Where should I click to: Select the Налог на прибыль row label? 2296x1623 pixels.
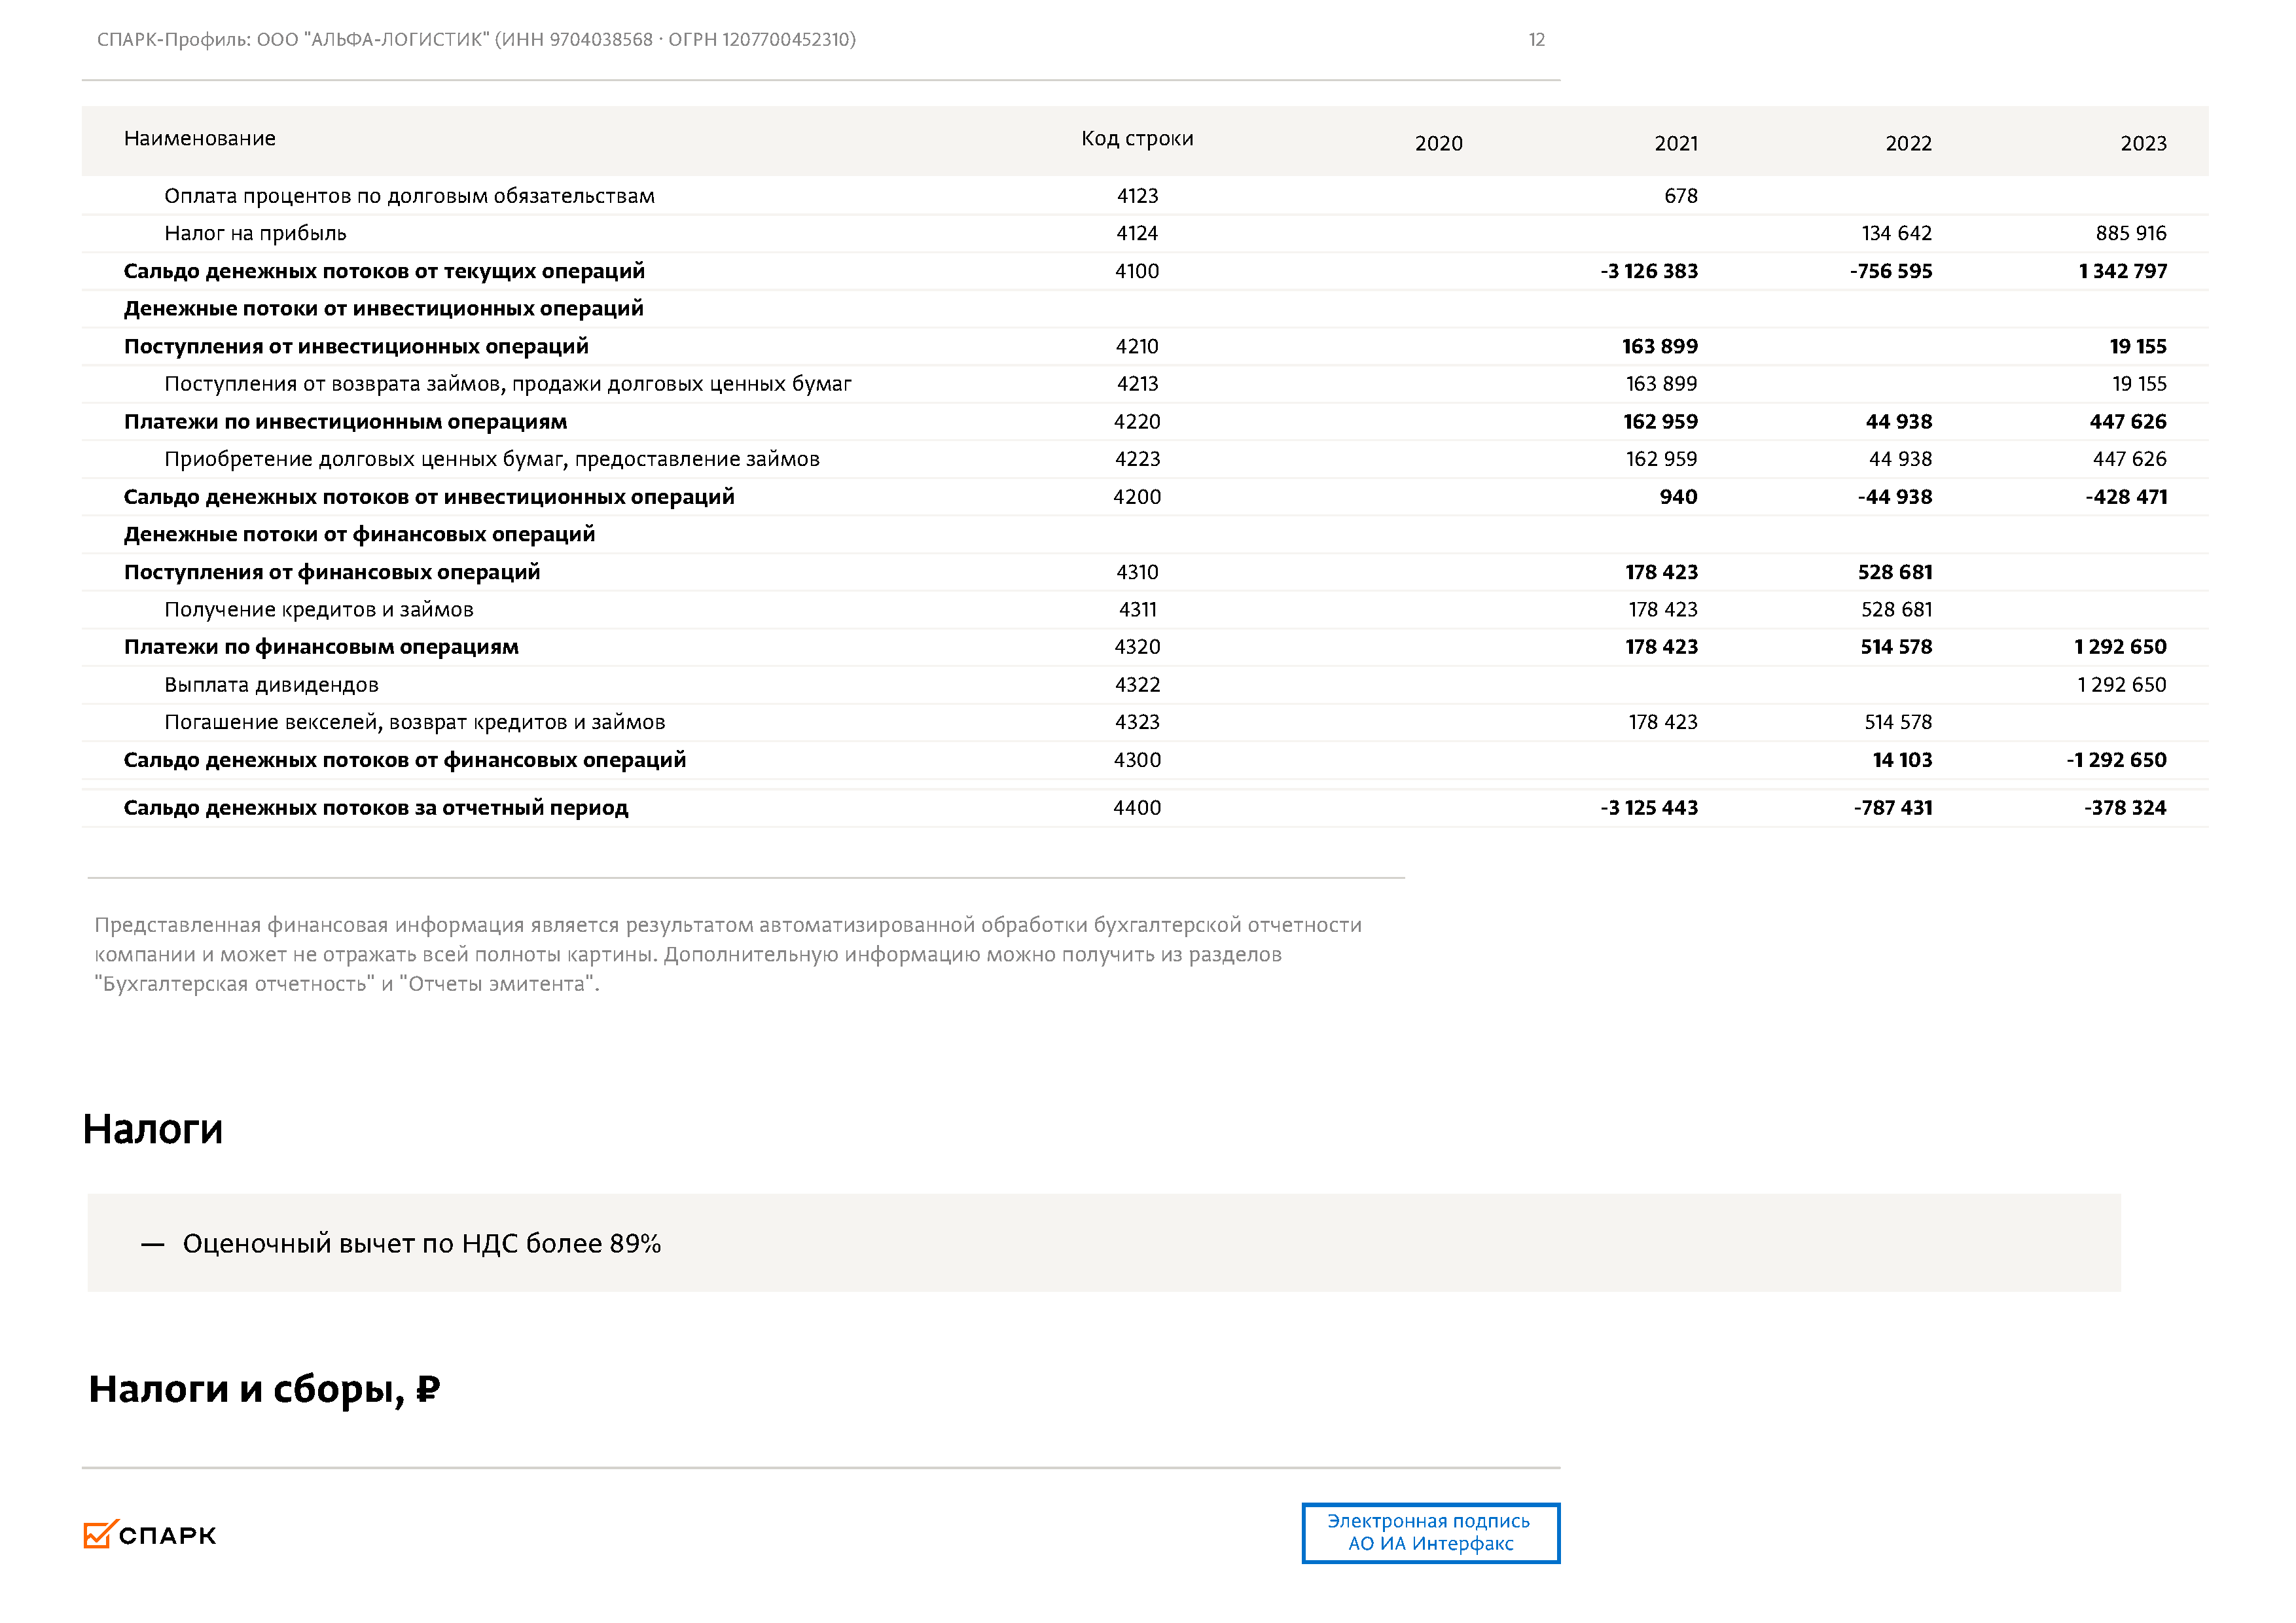click(x=255, y=234)
